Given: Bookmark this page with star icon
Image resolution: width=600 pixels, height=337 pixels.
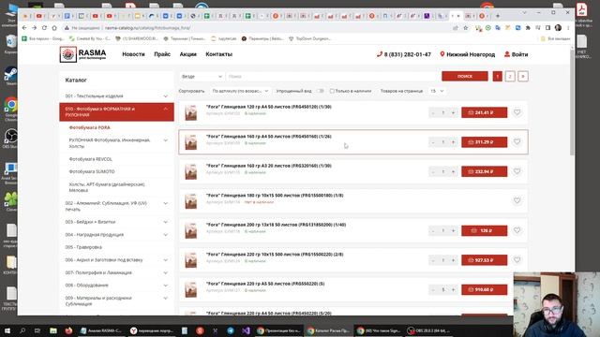Looking at the screenshot, I should (x=465, y=28).
